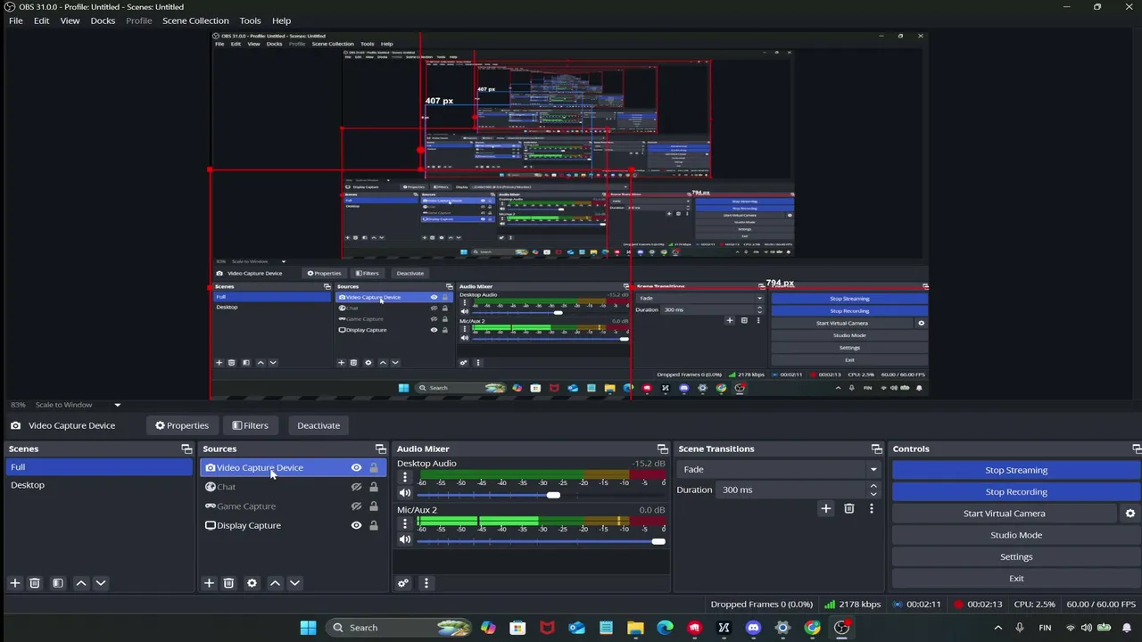The height and width of the screenshot is (642, 1142).
Task: Toggle lock on Video Capture Device source
Action: (374, 468)
